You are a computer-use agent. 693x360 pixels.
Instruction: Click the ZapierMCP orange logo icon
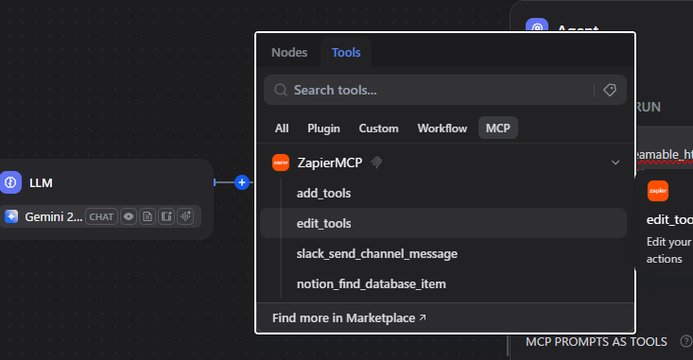pyautogui.click(x=281, y=163)
